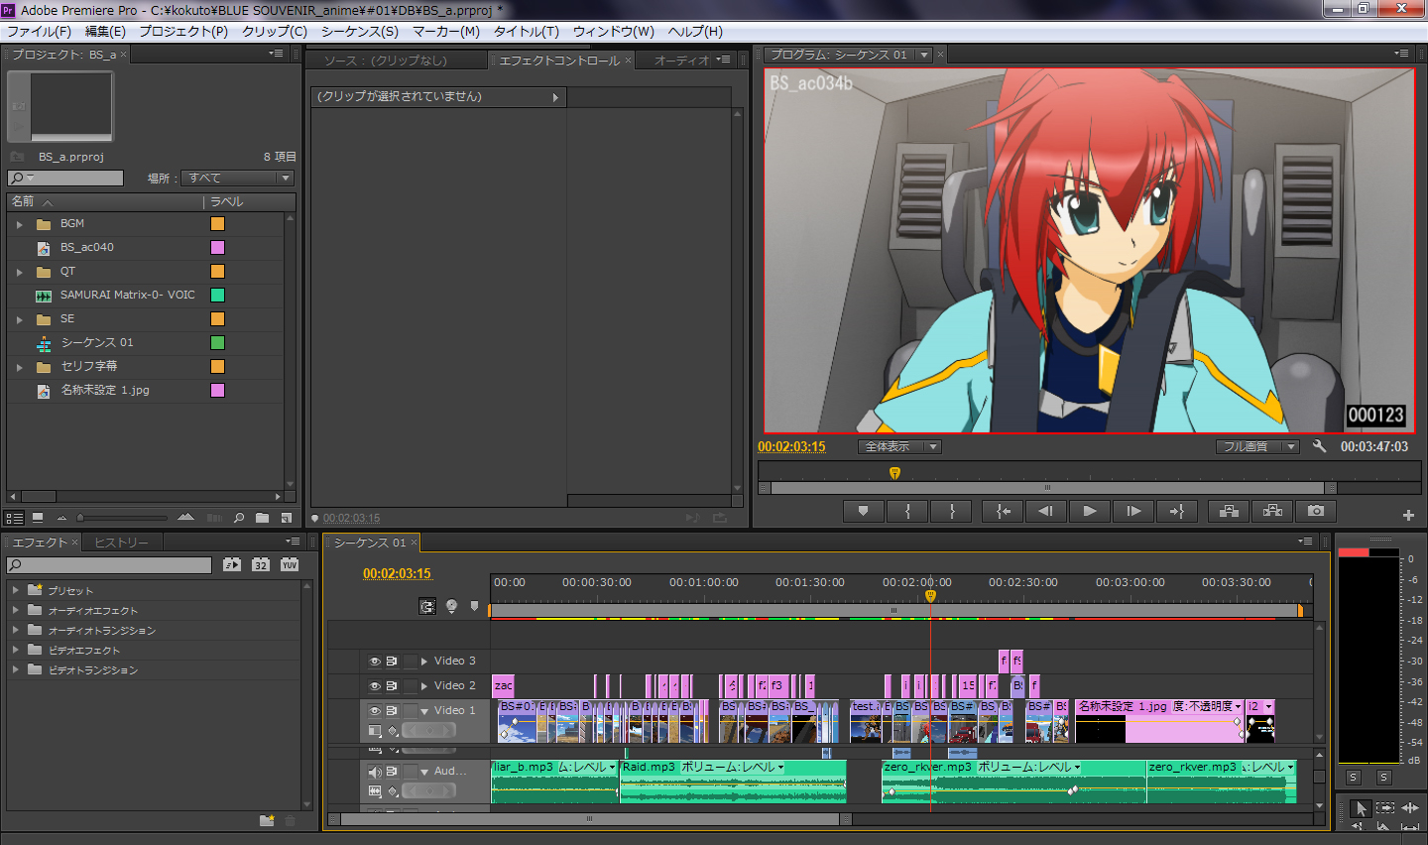This screenshot has width=1428, height=845.
Task: Toggle Sync Lock on Video 2
Action: 392,685
